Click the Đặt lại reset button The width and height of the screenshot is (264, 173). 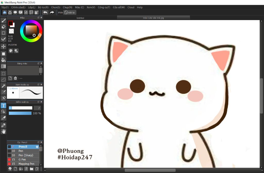(70, 12)
